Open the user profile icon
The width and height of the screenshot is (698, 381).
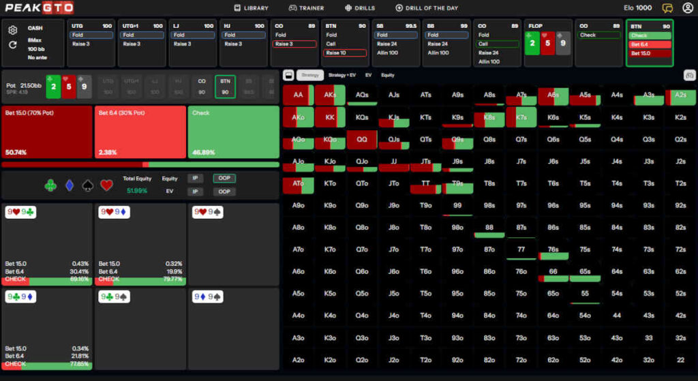pos(687,8)
